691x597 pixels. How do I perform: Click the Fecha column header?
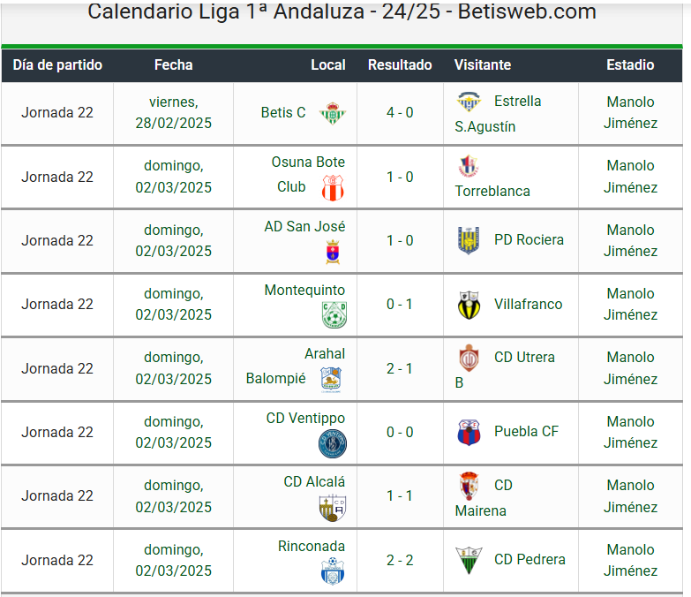[173, 64]
